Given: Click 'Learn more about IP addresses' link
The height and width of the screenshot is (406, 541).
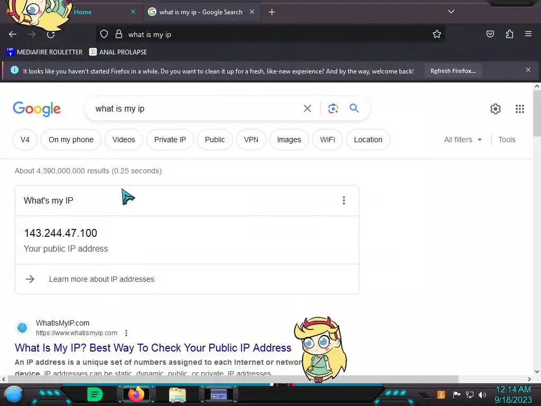Looking at the screenshot, I should click(101, 279).
